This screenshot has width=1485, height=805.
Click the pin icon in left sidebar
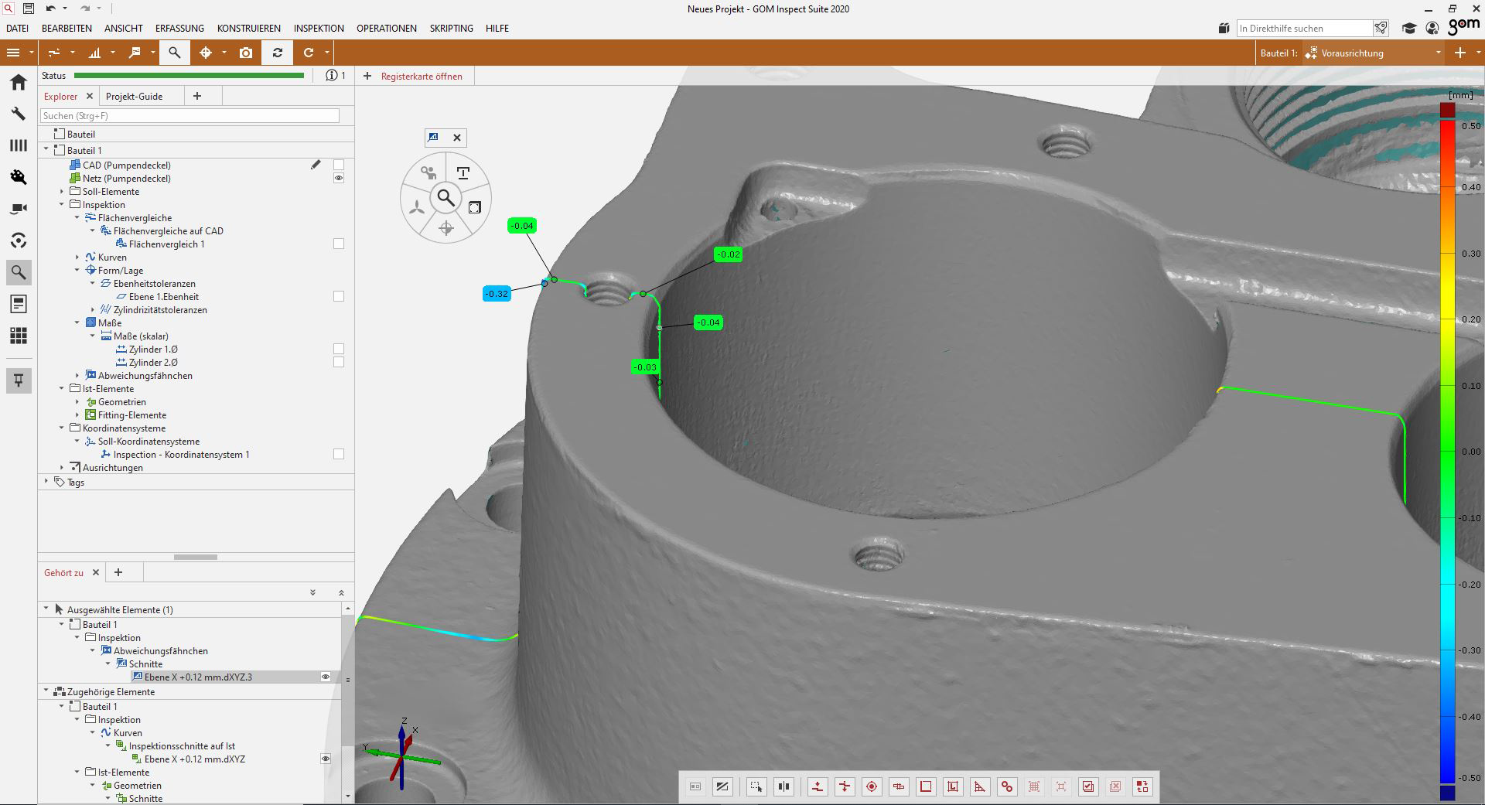[19, 380]
